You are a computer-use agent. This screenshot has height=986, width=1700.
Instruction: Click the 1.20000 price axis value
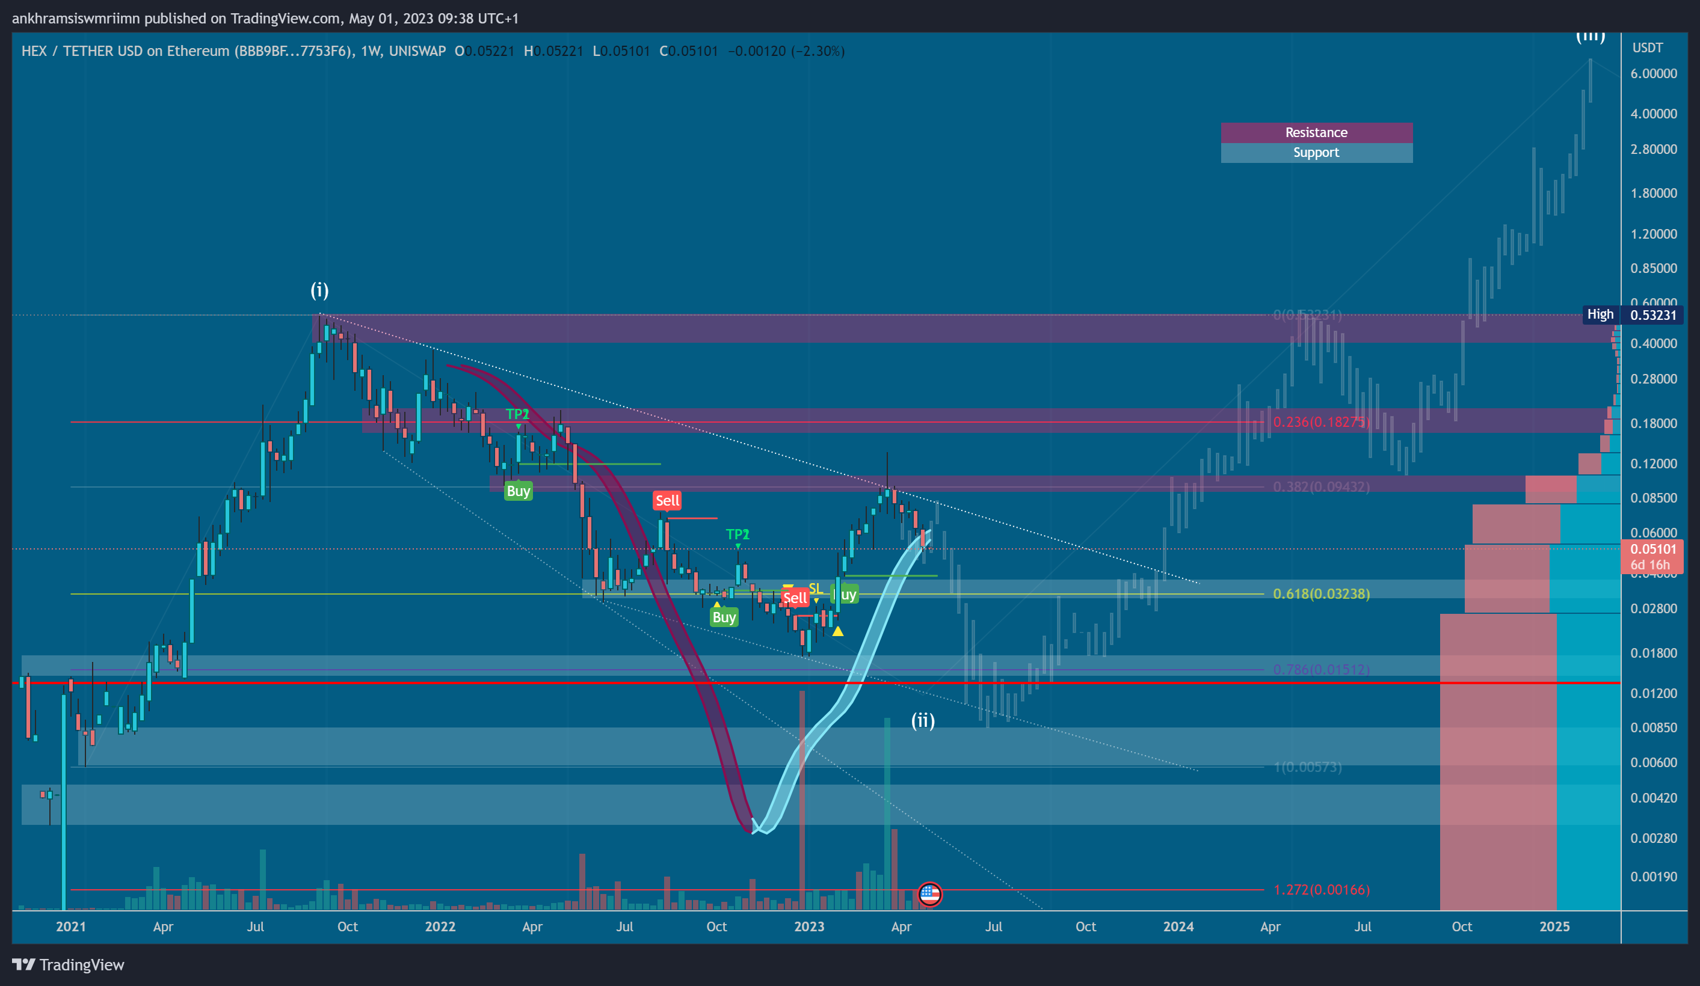(1654, 234)
